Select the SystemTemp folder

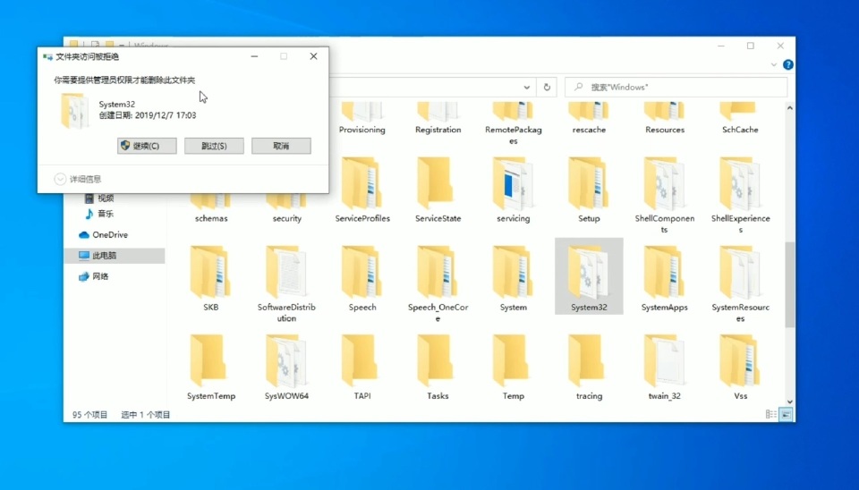(x=211, y=367)
